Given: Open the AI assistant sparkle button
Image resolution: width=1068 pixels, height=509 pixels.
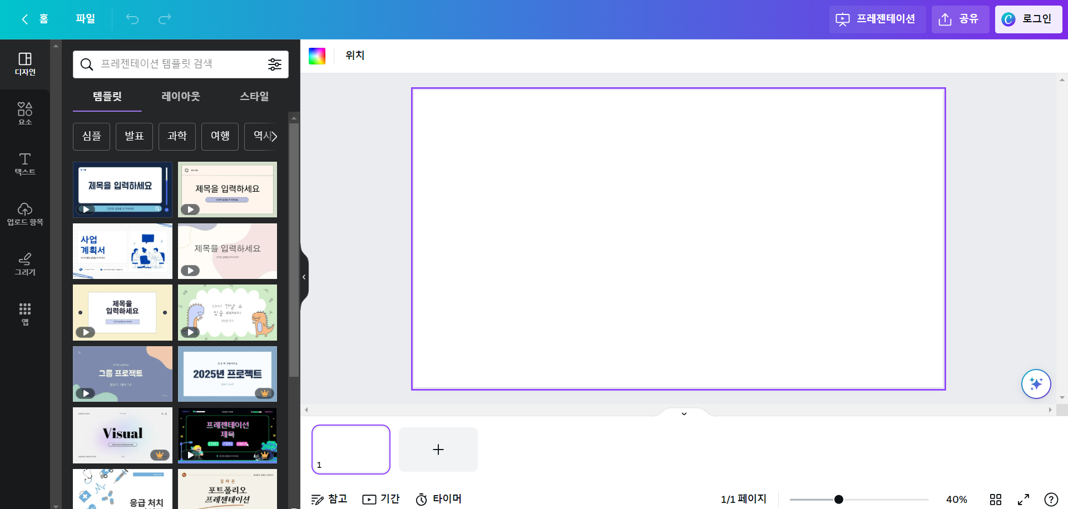Looking at the screenshot, I should pos(1036,383).
